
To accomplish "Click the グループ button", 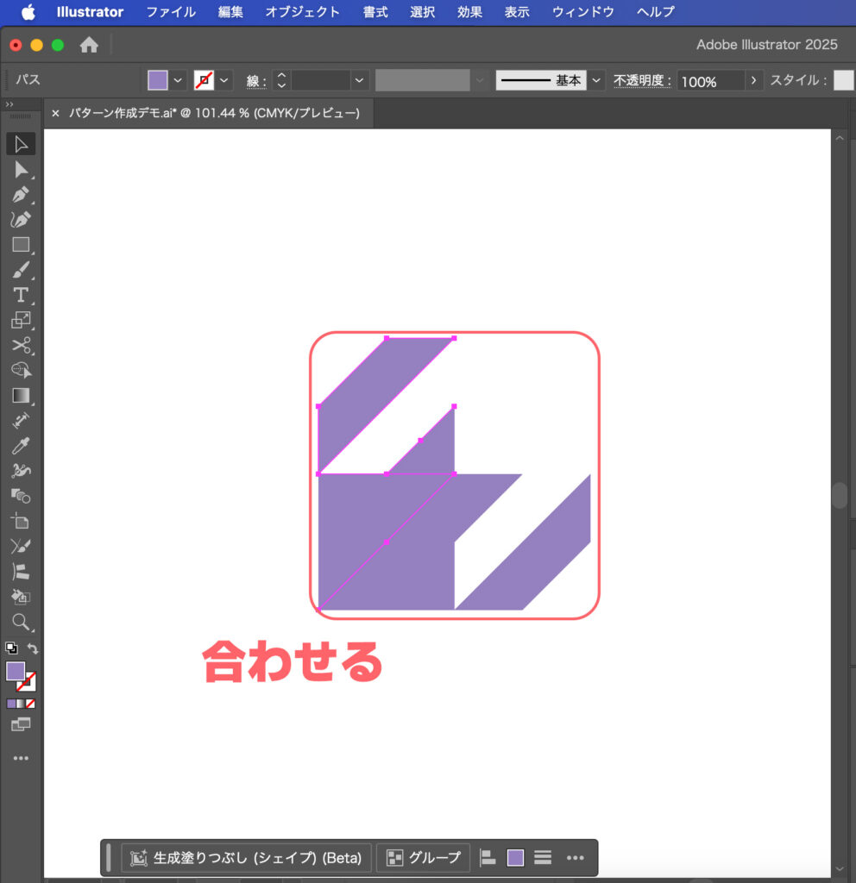I will click(423, 858).
